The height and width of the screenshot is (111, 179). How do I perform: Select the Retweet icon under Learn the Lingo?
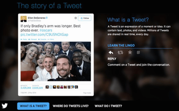[x=120, y=53]
